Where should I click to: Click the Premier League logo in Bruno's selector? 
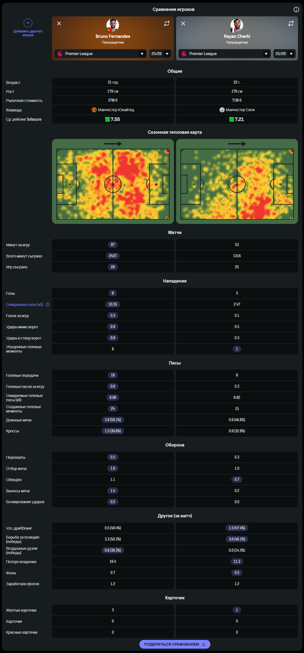click(60, 54)
